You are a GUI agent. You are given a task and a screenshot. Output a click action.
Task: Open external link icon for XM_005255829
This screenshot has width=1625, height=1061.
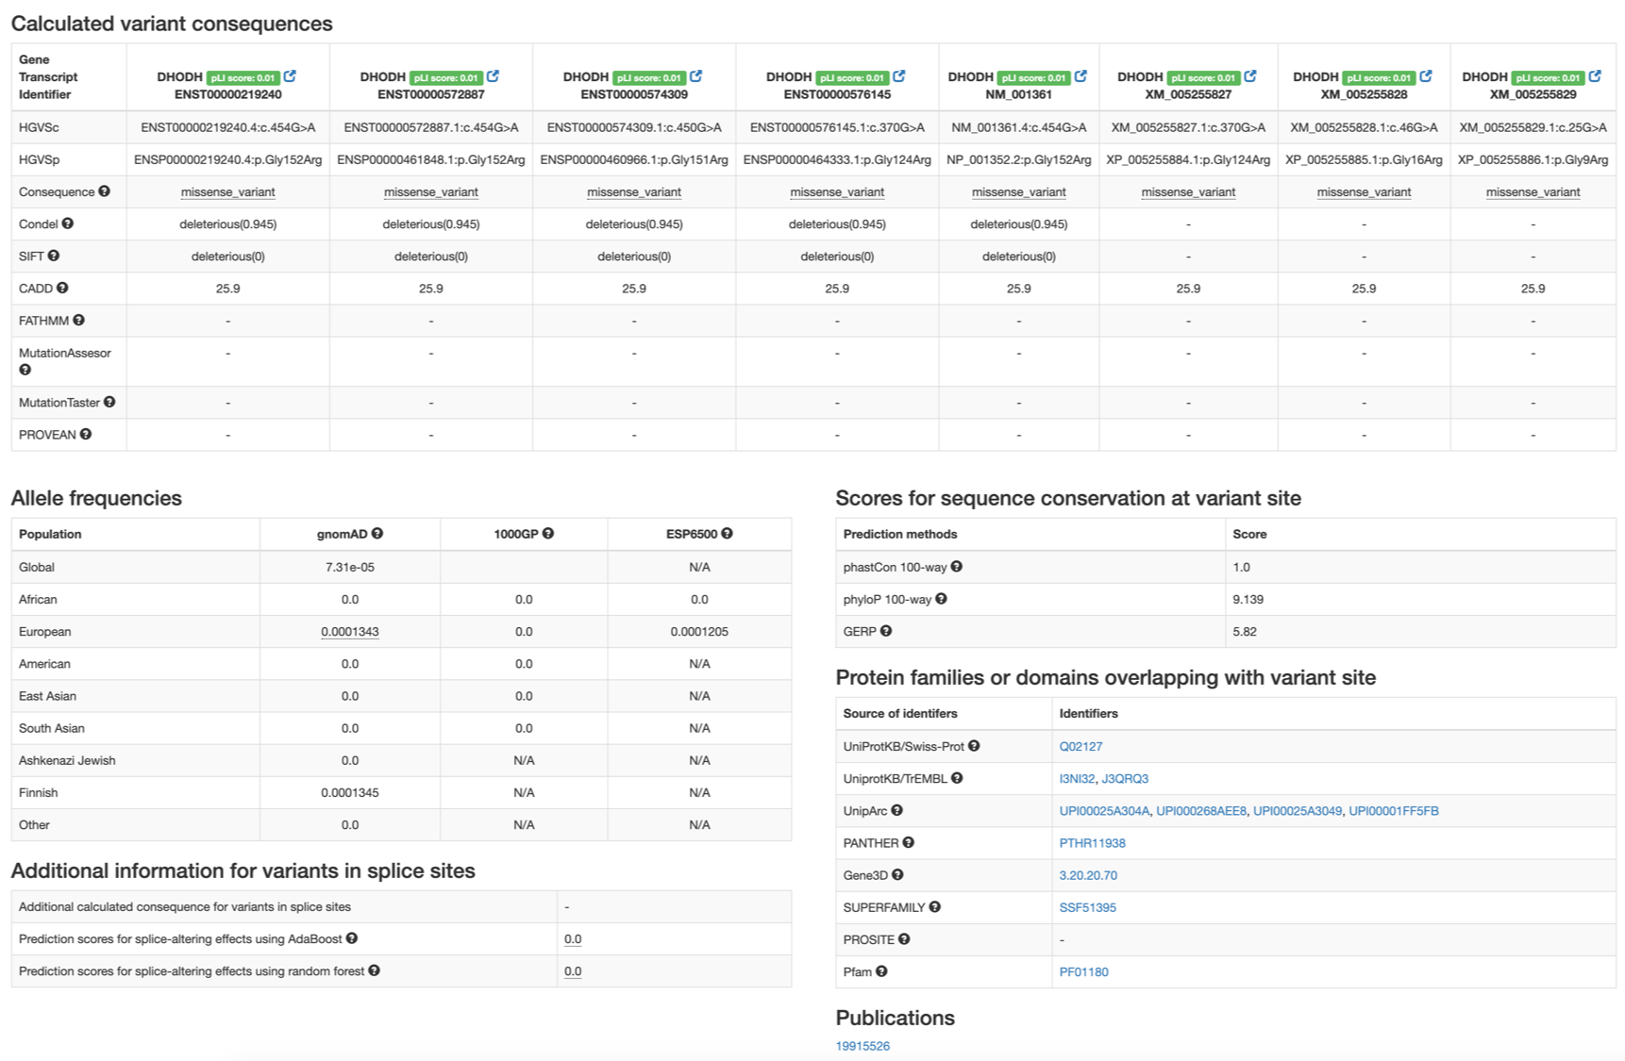tap(1595, 76)
